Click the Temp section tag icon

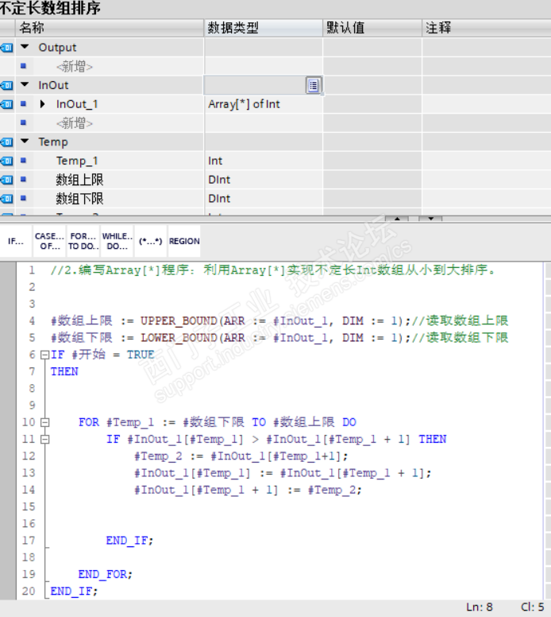tap(6, 142)
